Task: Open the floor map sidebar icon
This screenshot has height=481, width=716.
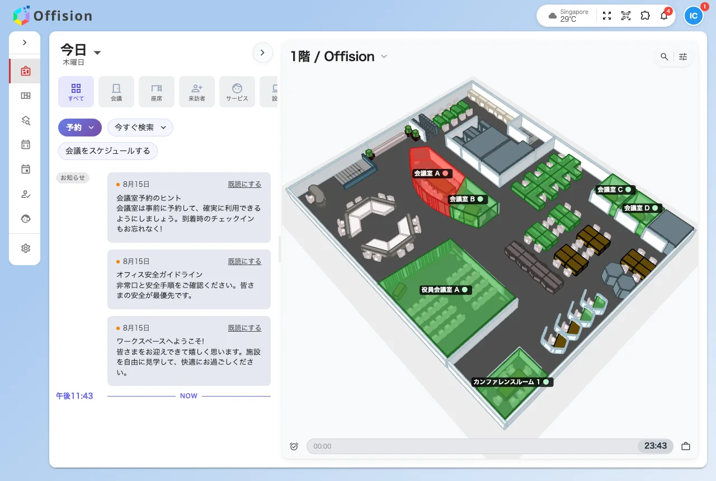Action: (x=25, y=96)
